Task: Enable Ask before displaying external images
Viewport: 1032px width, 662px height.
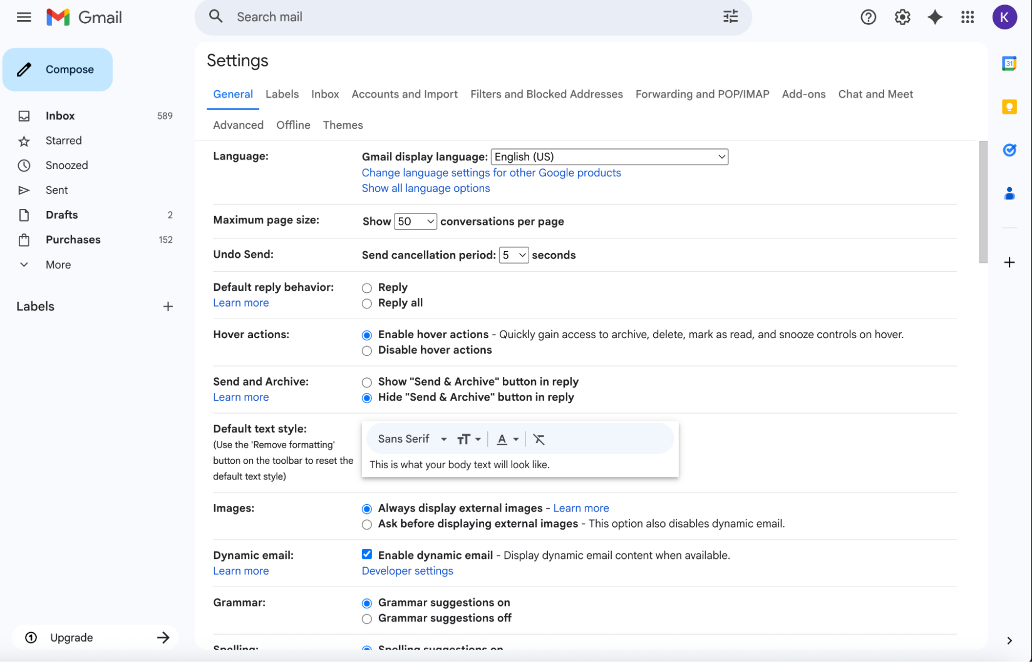Action: pos(367,524)
